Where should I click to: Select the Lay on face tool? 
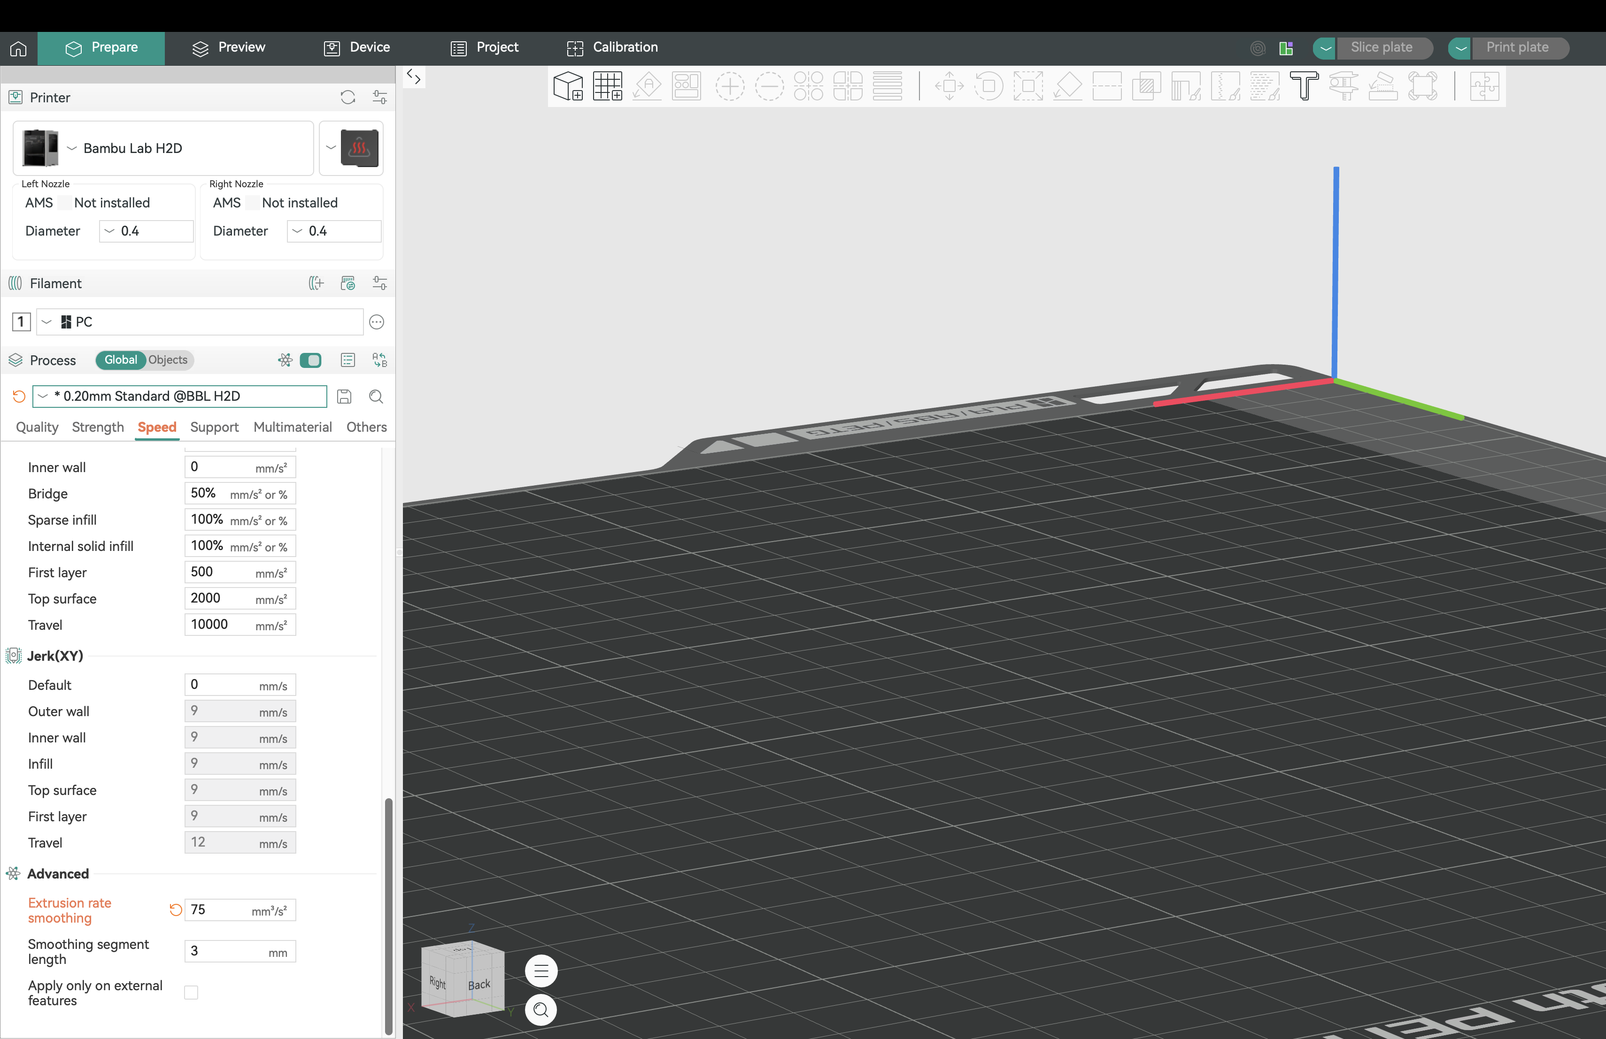(1067, 86)
